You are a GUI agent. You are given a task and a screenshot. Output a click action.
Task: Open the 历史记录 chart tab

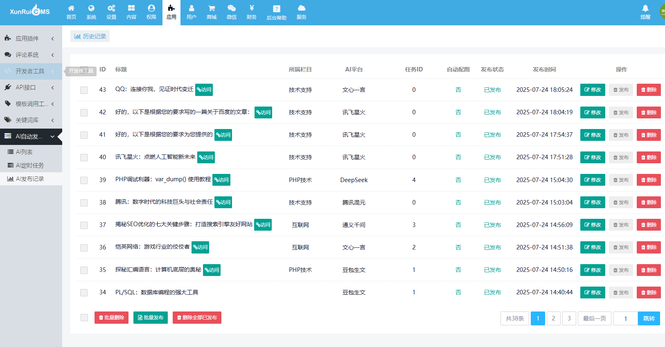click(90, 36)
